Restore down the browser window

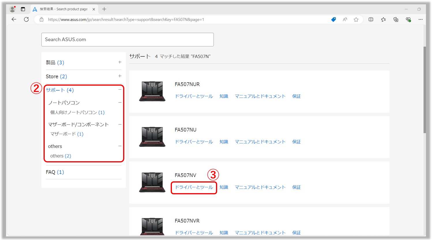[419, 9]
